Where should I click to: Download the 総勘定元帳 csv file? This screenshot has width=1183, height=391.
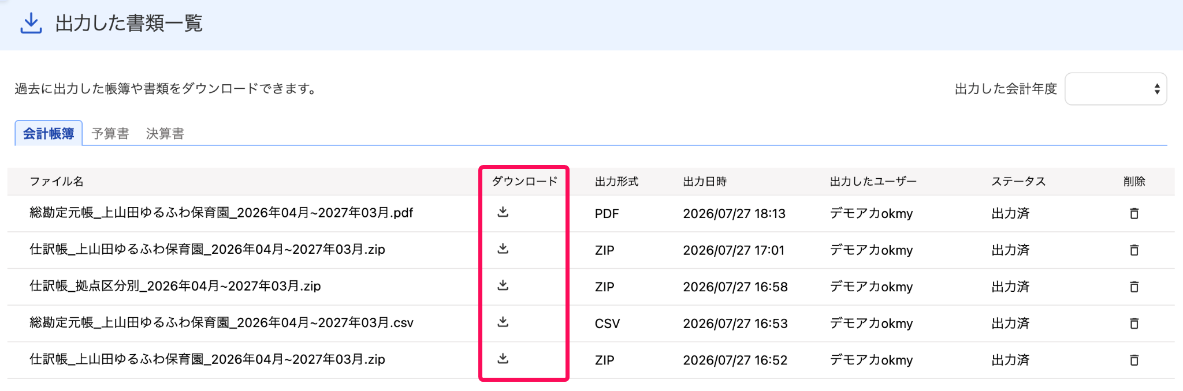pos(503,322)
